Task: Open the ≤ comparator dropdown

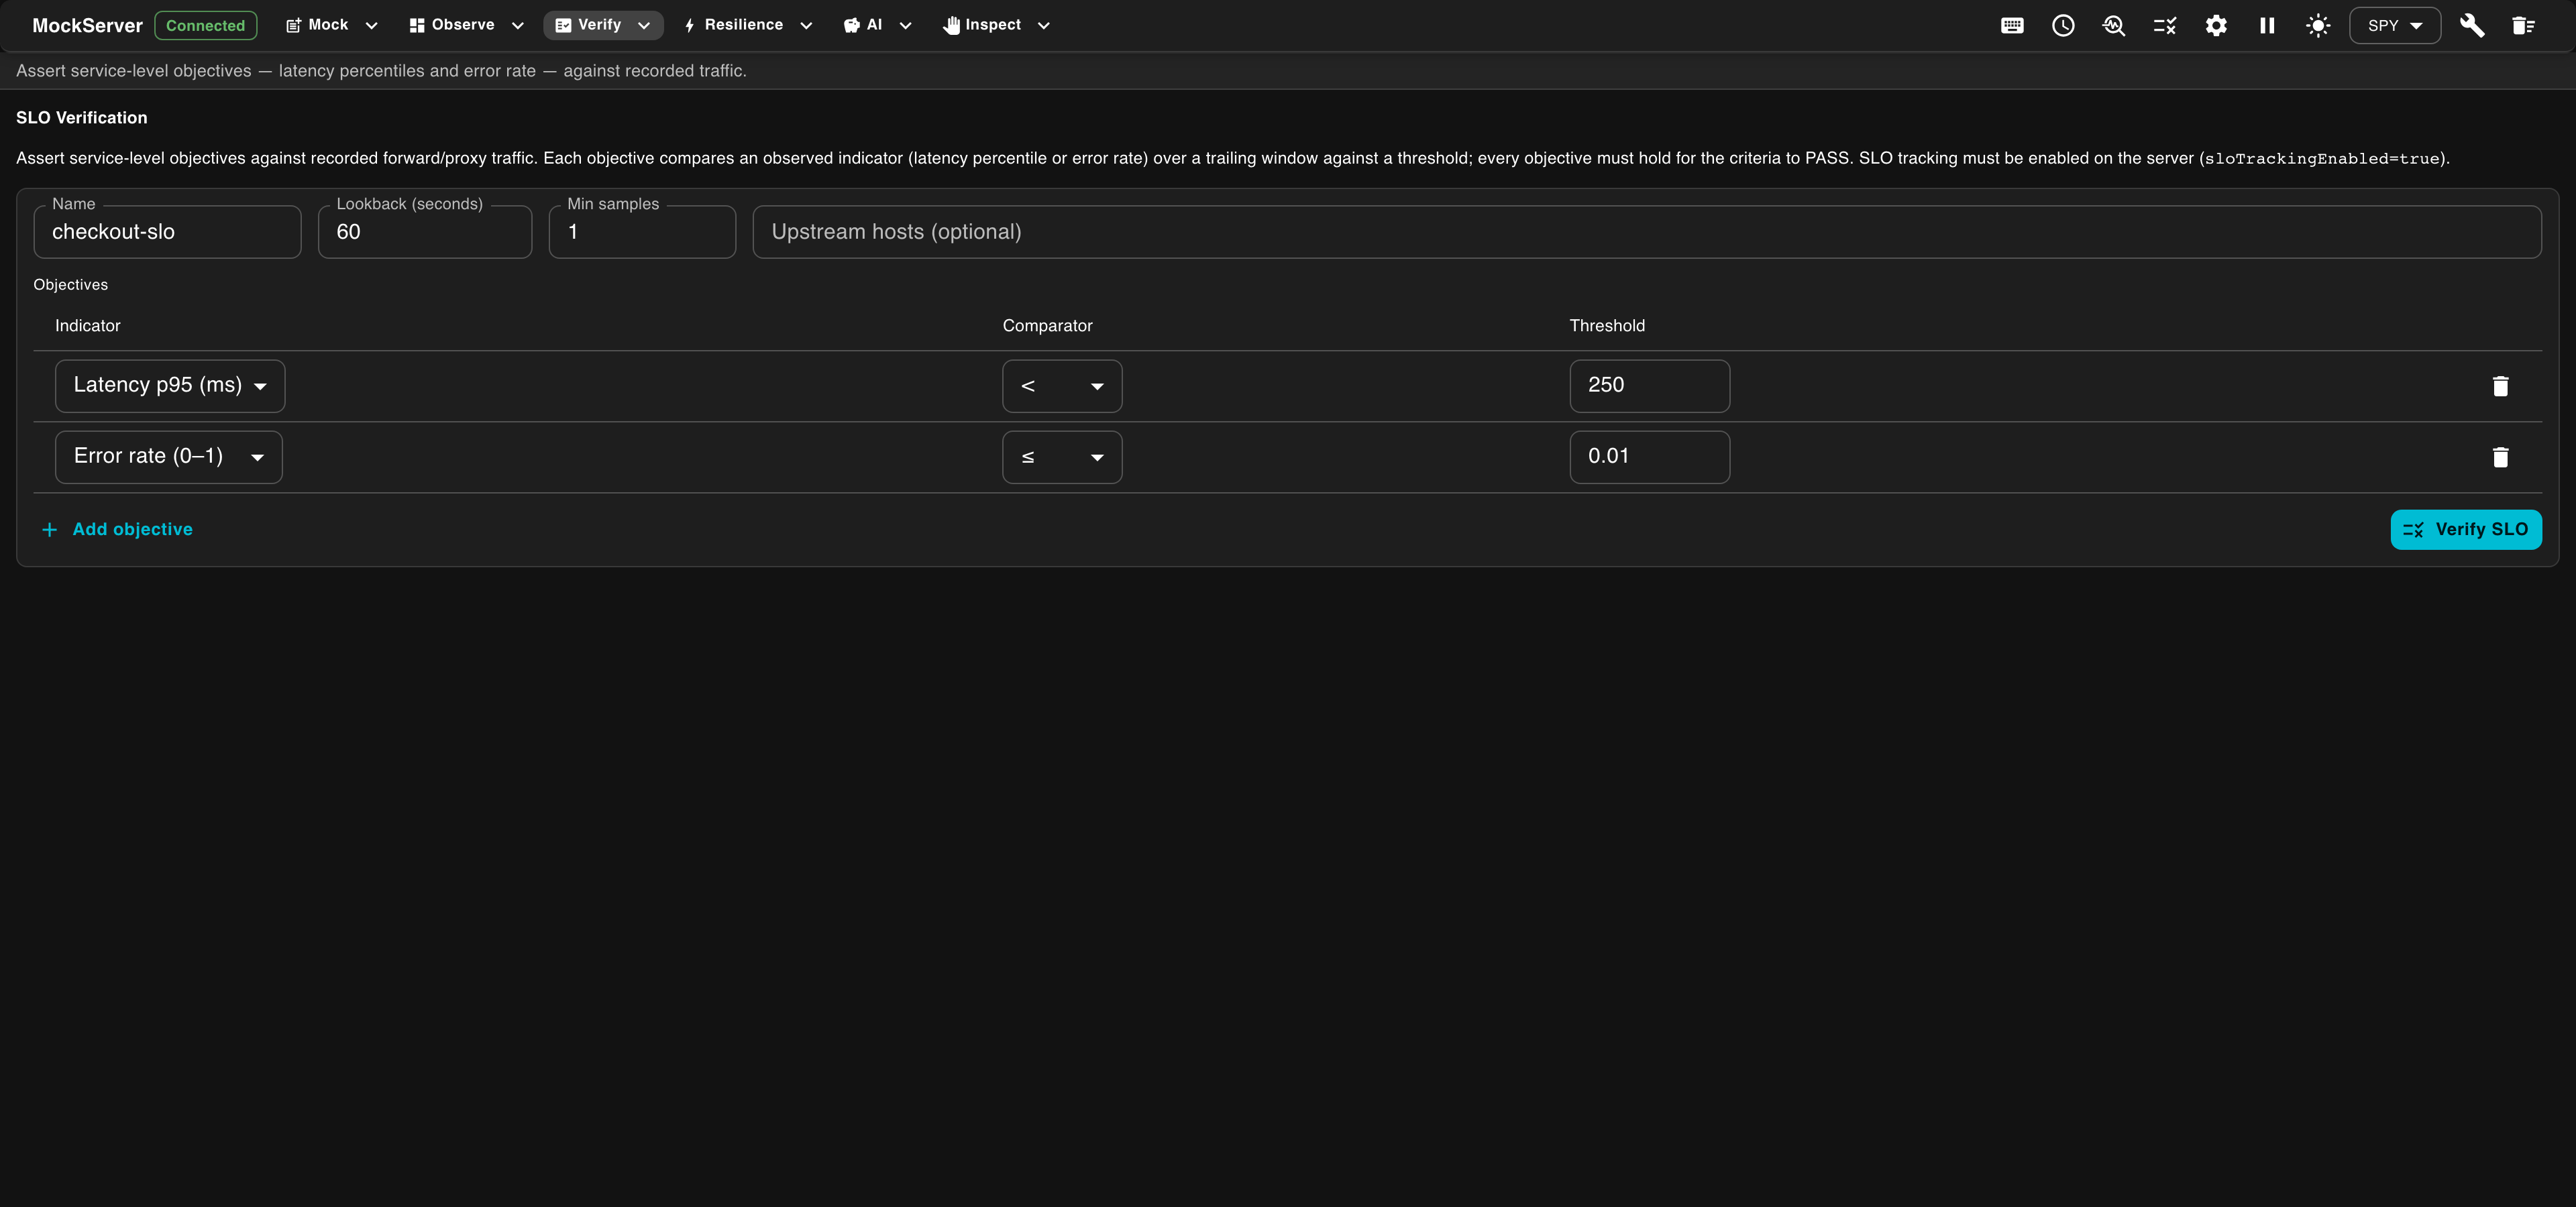Action: coord(1062,457)
